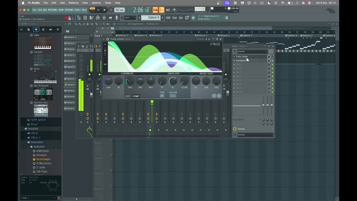
Task: Open the Piano roll toolbar icon
Action: pyautogui.click(x=92, y=18)
